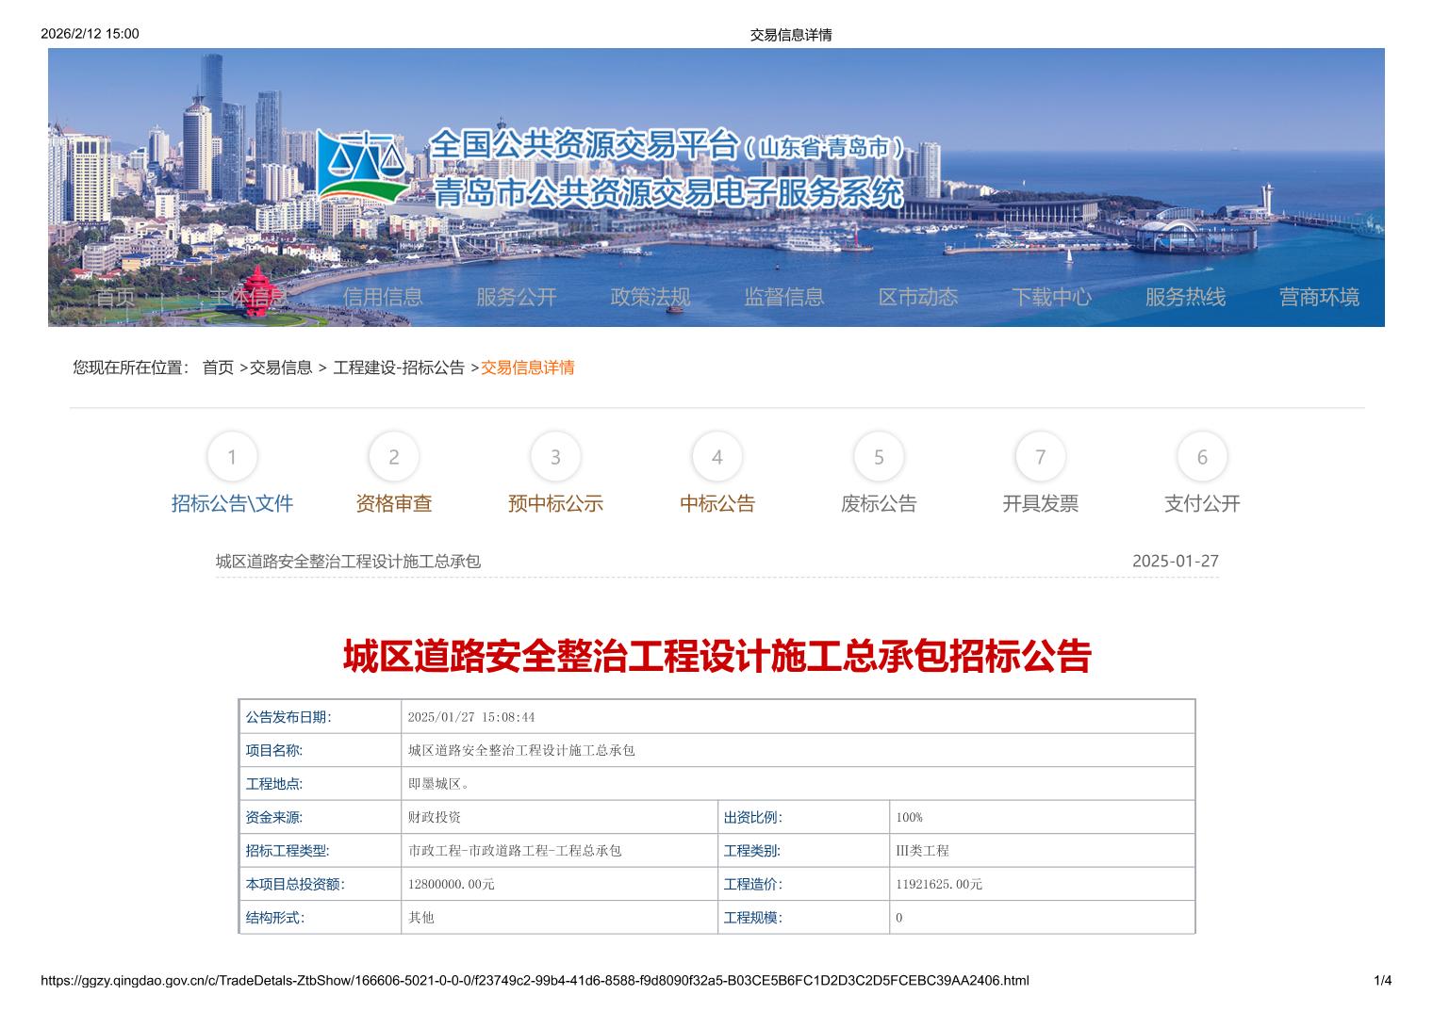Image resolution: width=1433 pixels, height=1012 pixels.
Task: Open the 信用信息 navigation menu
Action: 383,297
